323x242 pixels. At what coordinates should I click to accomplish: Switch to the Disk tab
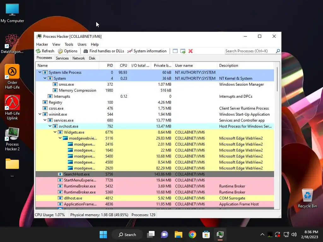click(92, 58)
